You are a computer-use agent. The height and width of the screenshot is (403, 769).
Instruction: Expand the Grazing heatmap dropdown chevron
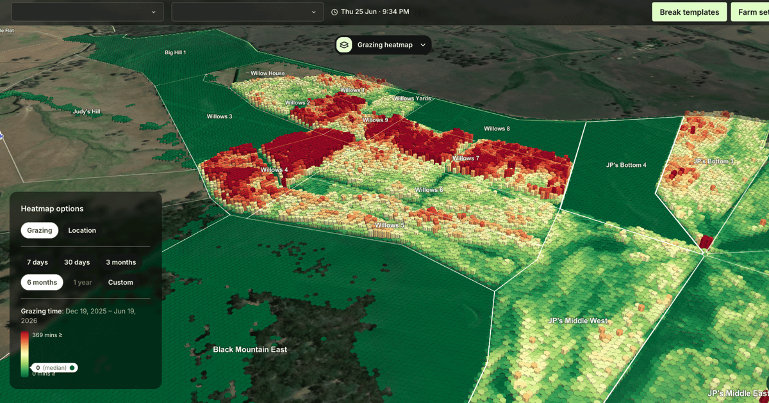423,45
